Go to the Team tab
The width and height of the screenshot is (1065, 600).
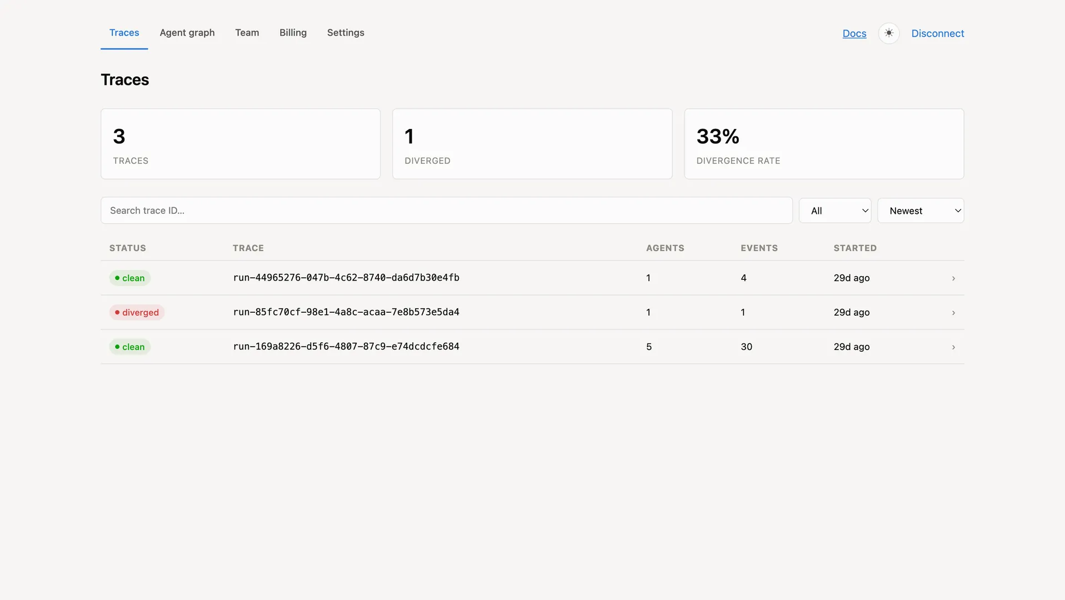click(247, 33)
